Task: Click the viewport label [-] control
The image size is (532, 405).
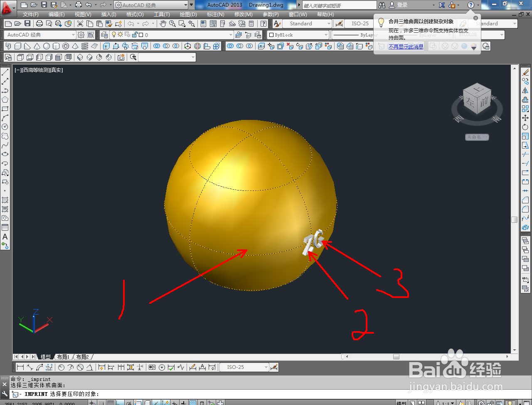Action: pos(18,70)
